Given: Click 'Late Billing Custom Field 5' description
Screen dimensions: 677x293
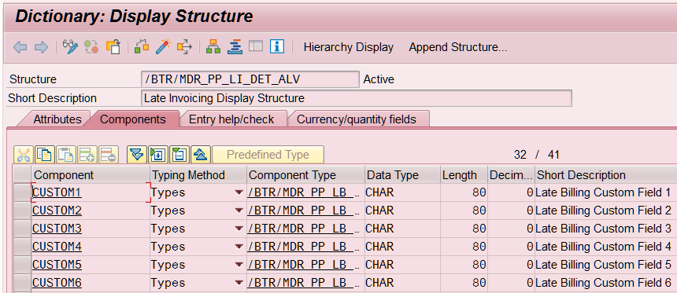Looking at the screenshot, I should 603,265.
